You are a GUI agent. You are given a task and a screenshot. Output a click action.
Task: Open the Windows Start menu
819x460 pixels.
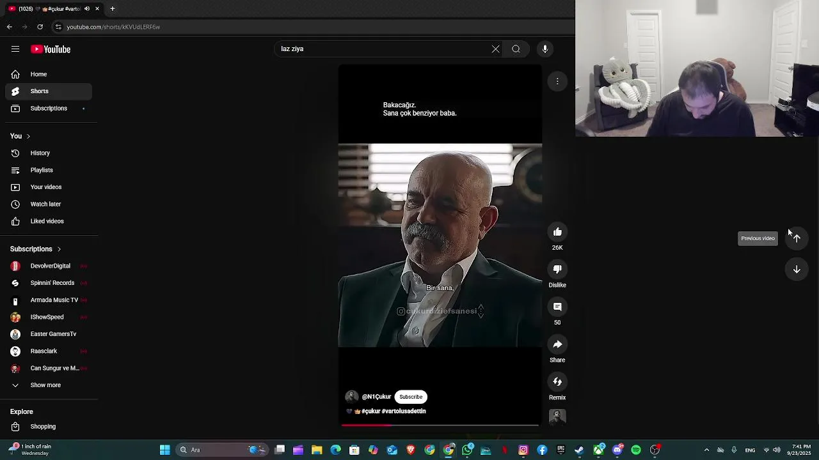[164, 450]
